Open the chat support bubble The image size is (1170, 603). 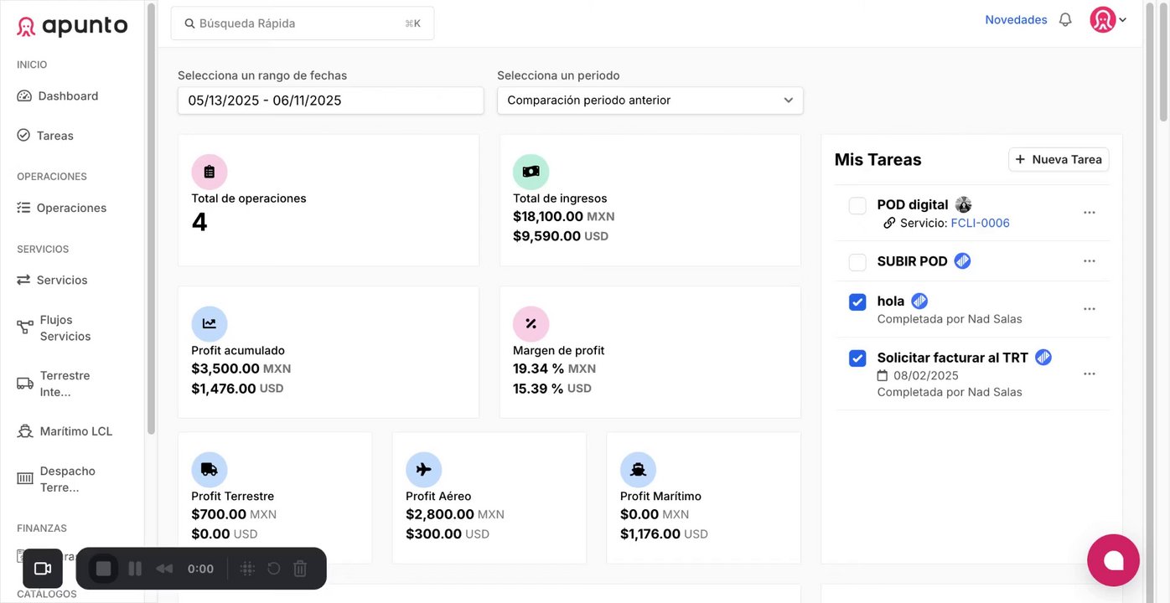(x=1113, y=560)
